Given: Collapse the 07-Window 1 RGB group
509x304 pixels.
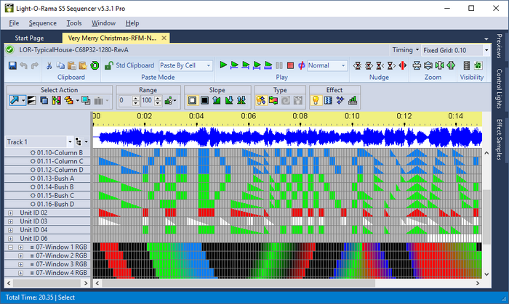Looking at the screenshot, I should point(10,247).
